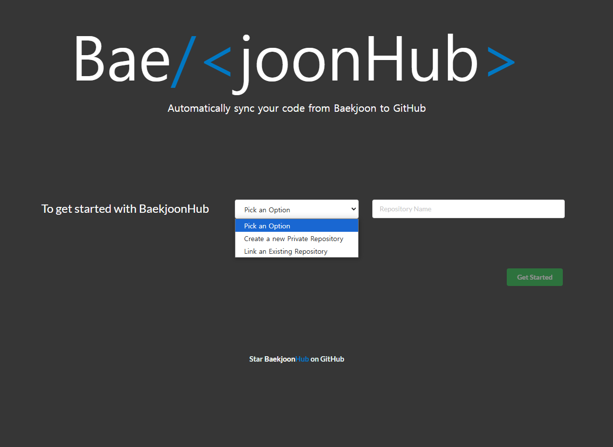Click the Repository Name input field
Image resolution: width=613 pixels, height=447 pixels.
click(x=468, y=209)
